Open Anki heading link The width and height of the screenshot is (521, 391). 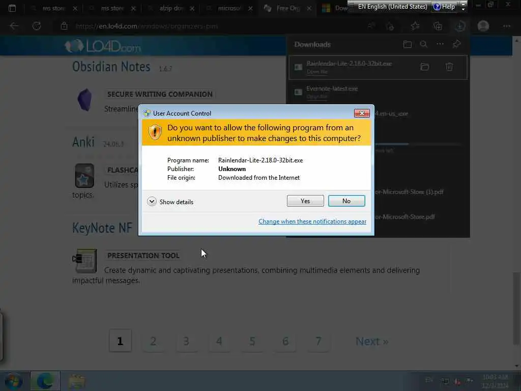coord(83,143)
